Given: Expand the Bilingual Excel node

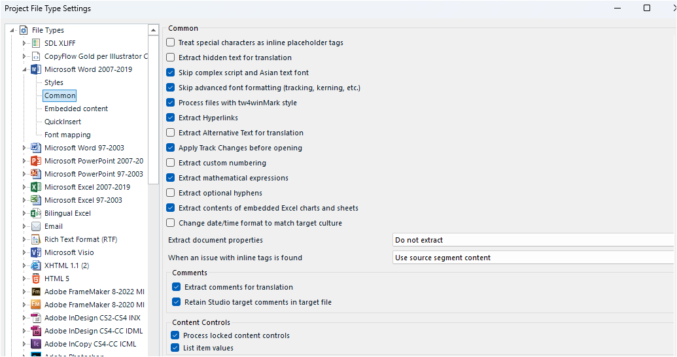Looking at the screenshot, I should 24,213.
